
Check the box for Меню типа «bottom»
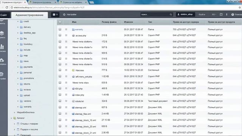(x=60, y=42)
